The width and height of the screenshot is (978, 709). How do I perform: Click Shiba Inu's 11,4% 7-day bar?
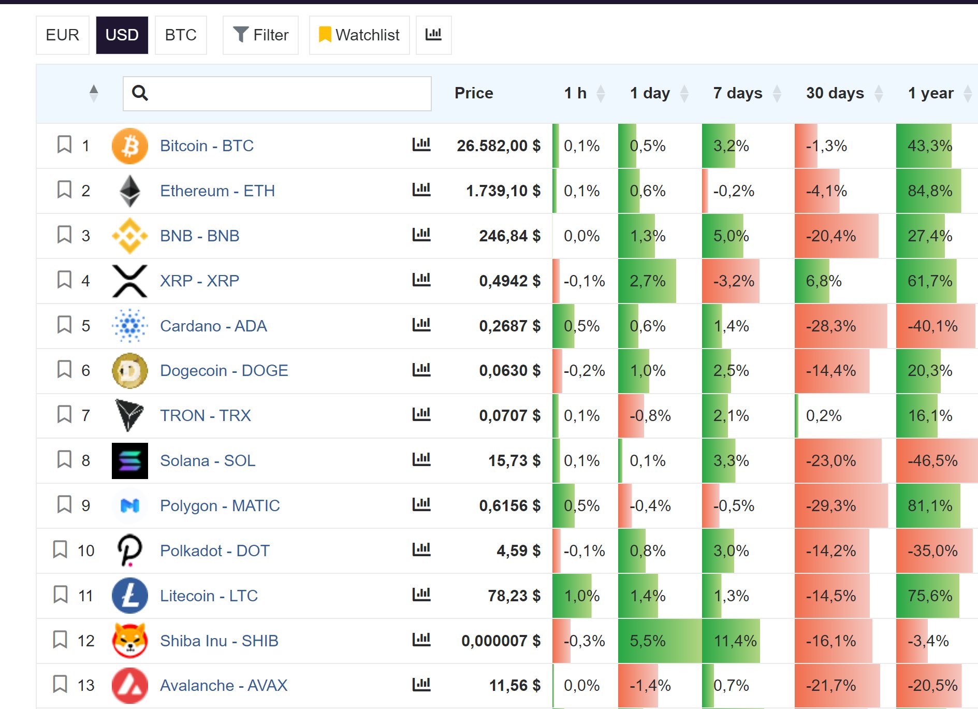(731, 641)
